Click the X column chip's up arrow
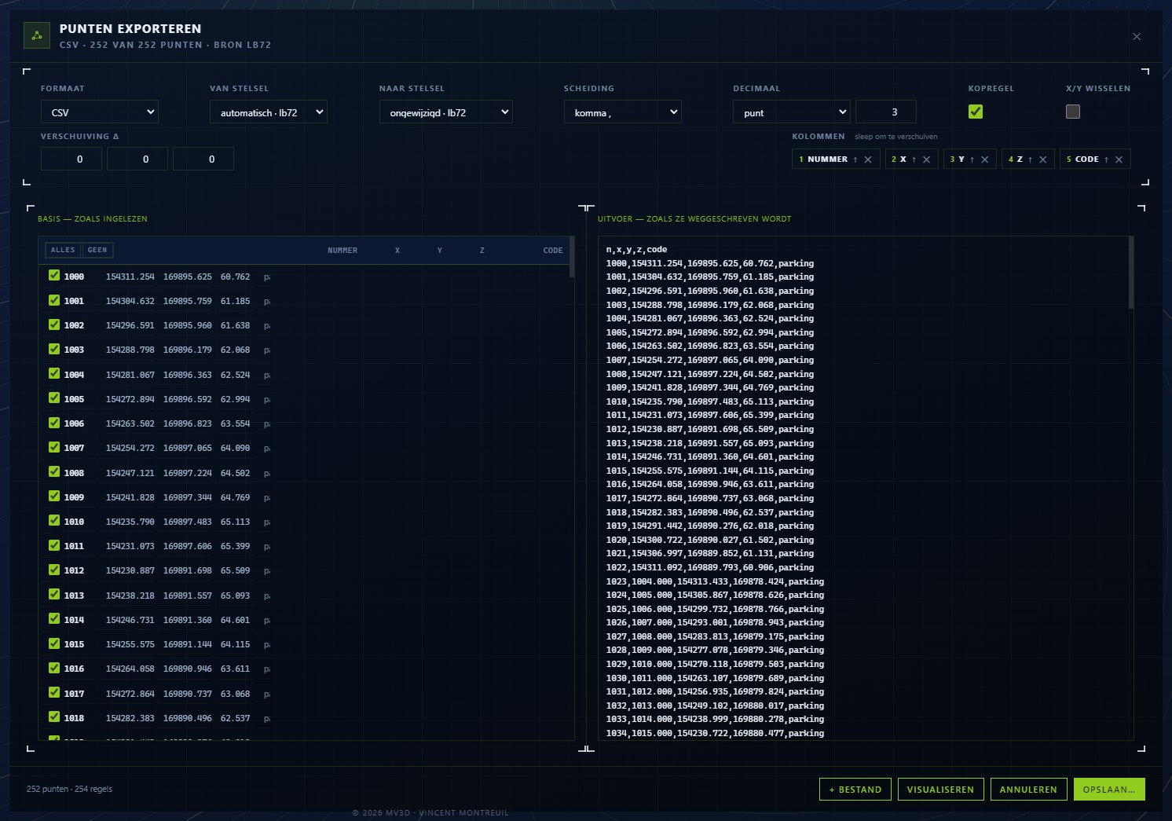Screen dimensions: 1172x821 pos(914,159)
